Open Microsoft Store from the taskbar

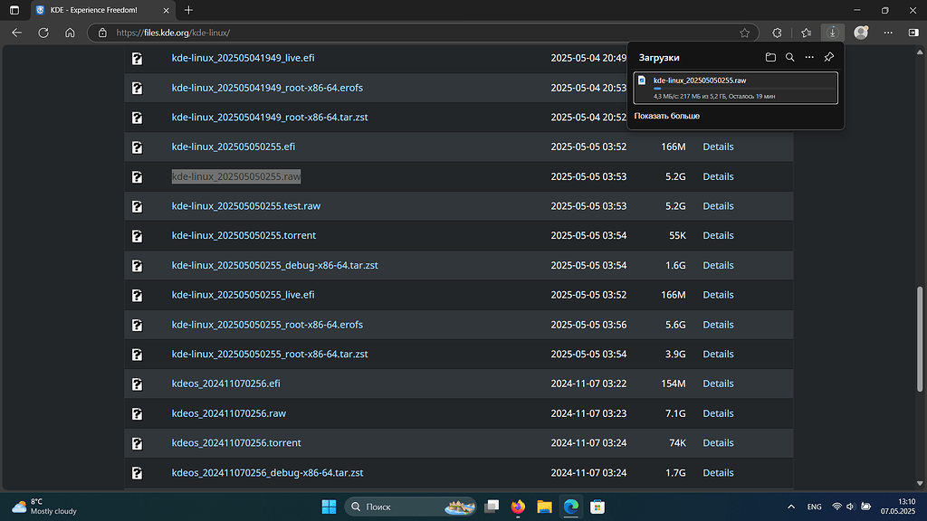point(597,507)
